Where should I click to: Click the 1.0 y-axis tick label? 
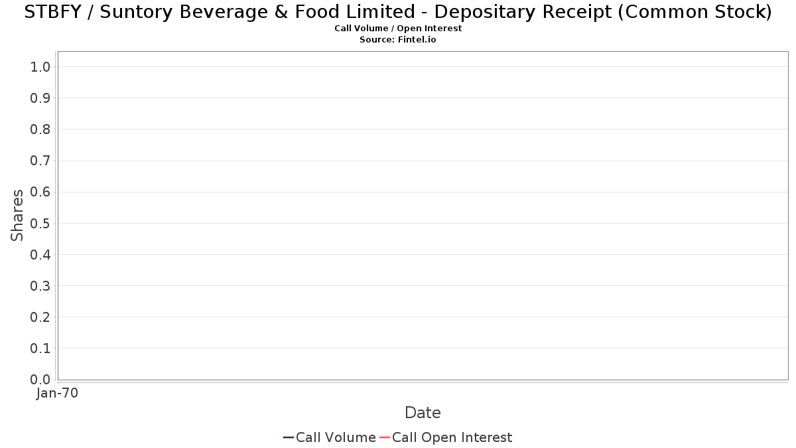[x=40, y=66]
